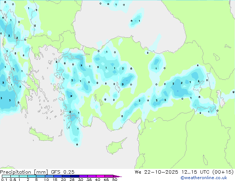Screen dimensions: 235x181
Task: Select the 2–5 mm legend color box
Action: 32,176
